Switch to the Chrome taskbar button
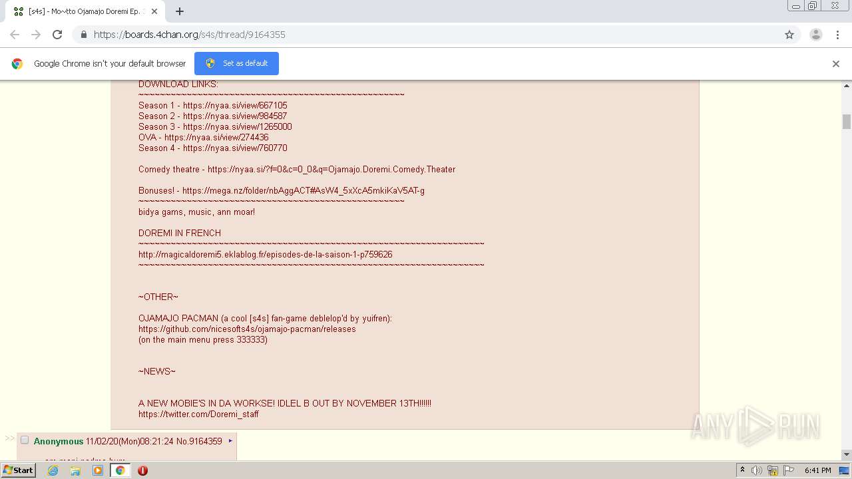 [120, 470]
